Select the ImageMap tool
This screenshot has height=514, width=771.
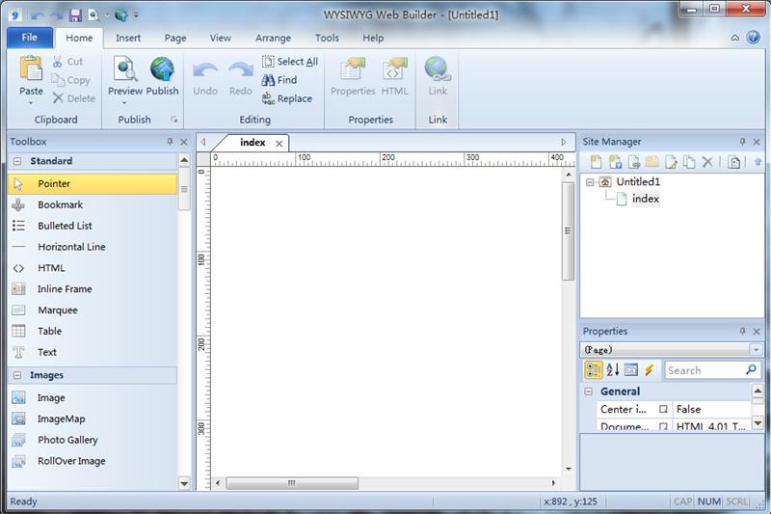coord(93,419)
